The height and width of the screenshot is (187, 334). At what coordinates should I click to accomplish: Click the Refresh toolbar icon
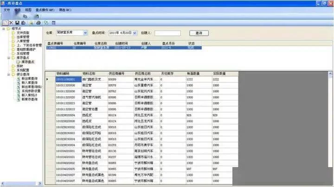(46, 22)
